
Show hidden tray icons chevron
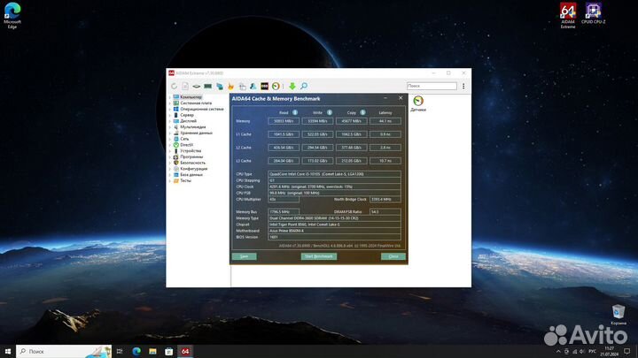click(558, 352)
